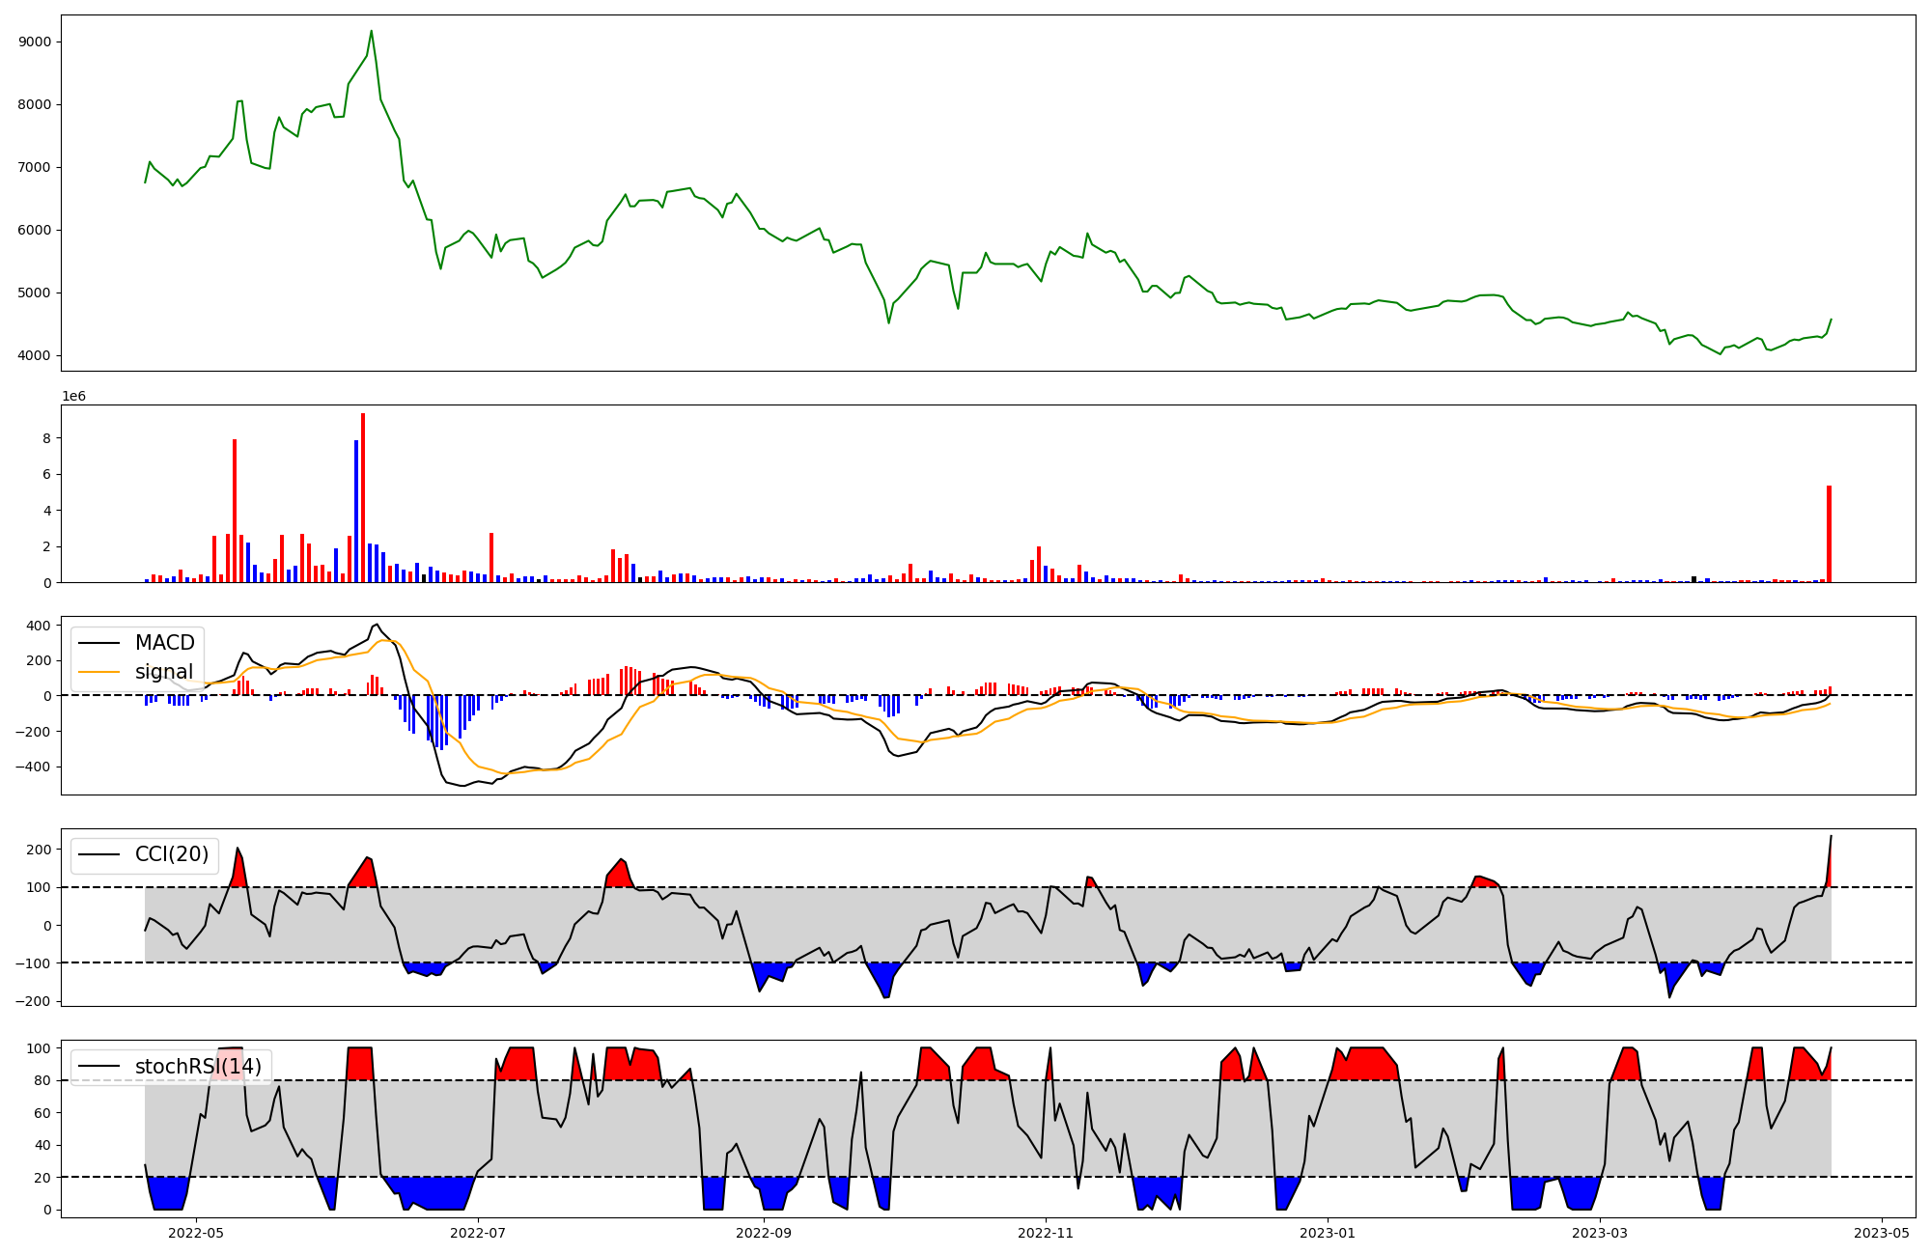This screenshot has width=1931, height=1255.
Task: Click the 4000 price axis label
Action: point(35,356)
